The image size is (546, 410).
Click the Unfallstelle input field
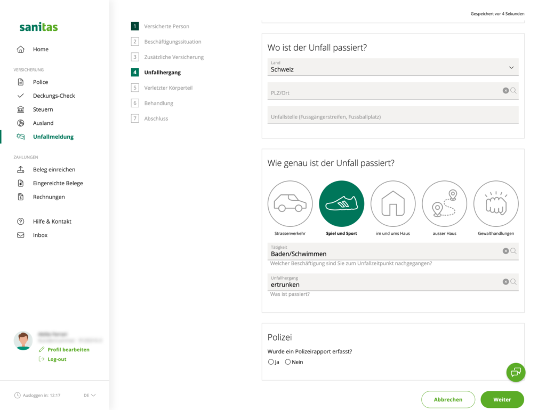coord(393,115)
